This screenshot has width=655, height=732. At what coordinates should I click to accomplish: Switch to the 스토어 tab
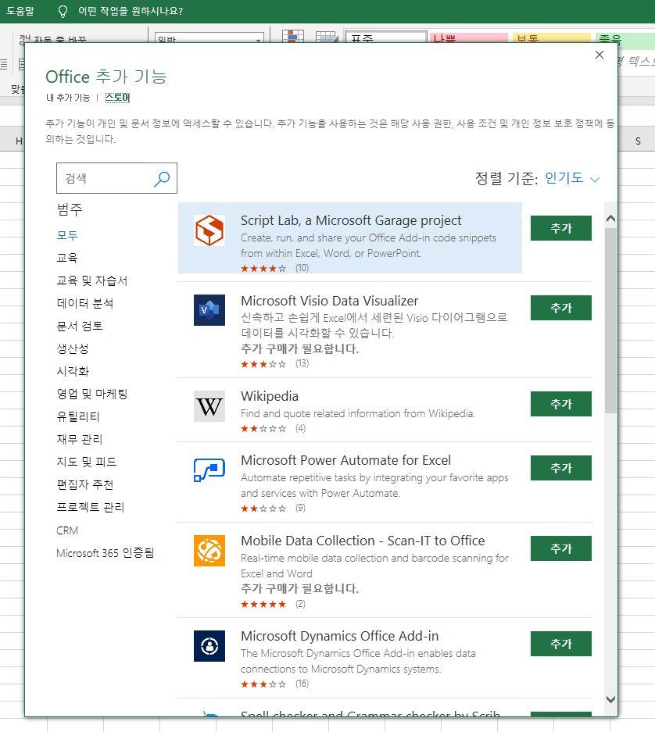[117, 98]
